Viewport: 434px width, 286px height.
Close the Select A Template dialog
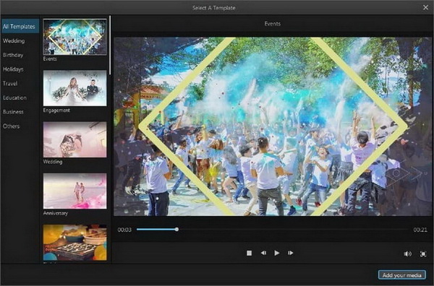pos(426,8)
